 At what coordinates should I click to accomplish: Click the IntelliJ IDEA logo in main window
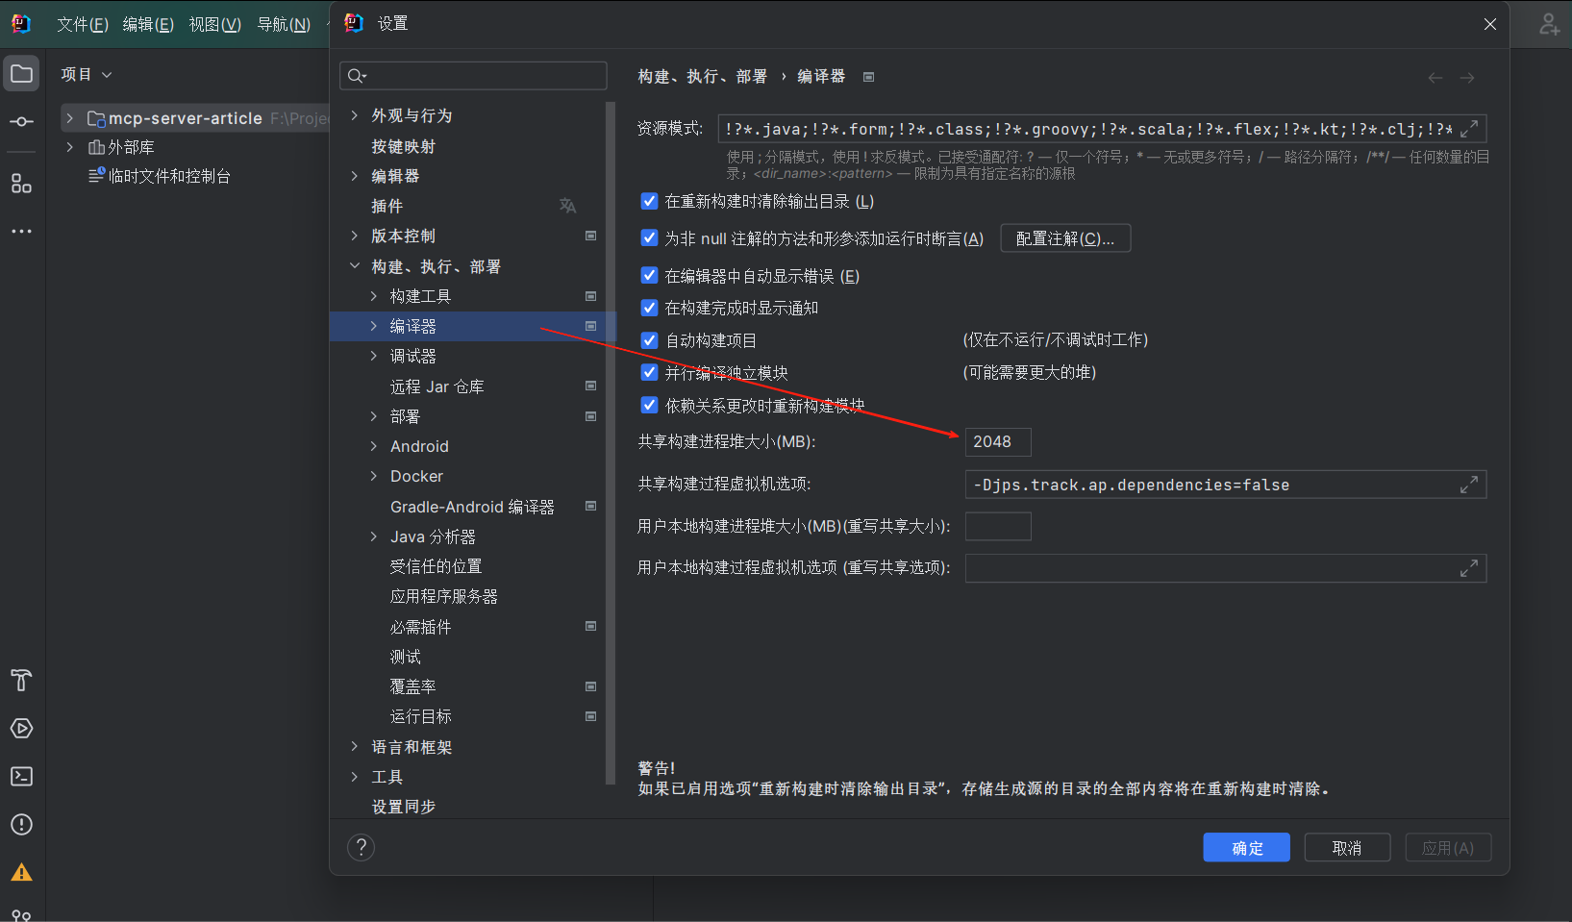pos(20,24)
